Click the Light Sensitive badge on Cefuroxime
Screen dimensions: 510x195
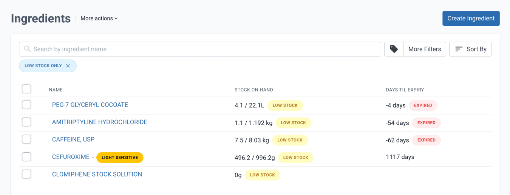point(120,158)
